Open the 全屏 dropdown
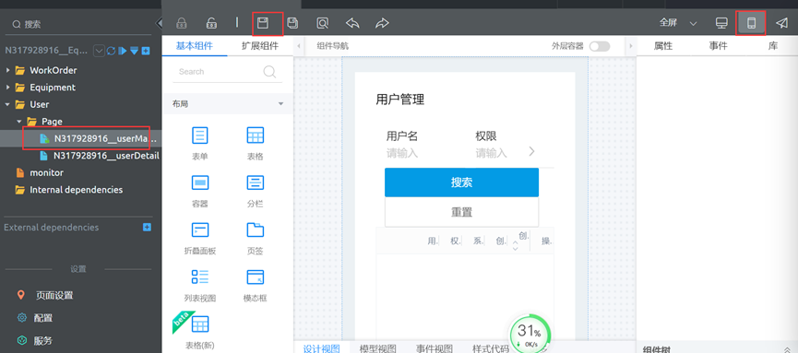The height and width of the screenshot is (353, 798). click(678, 23)
